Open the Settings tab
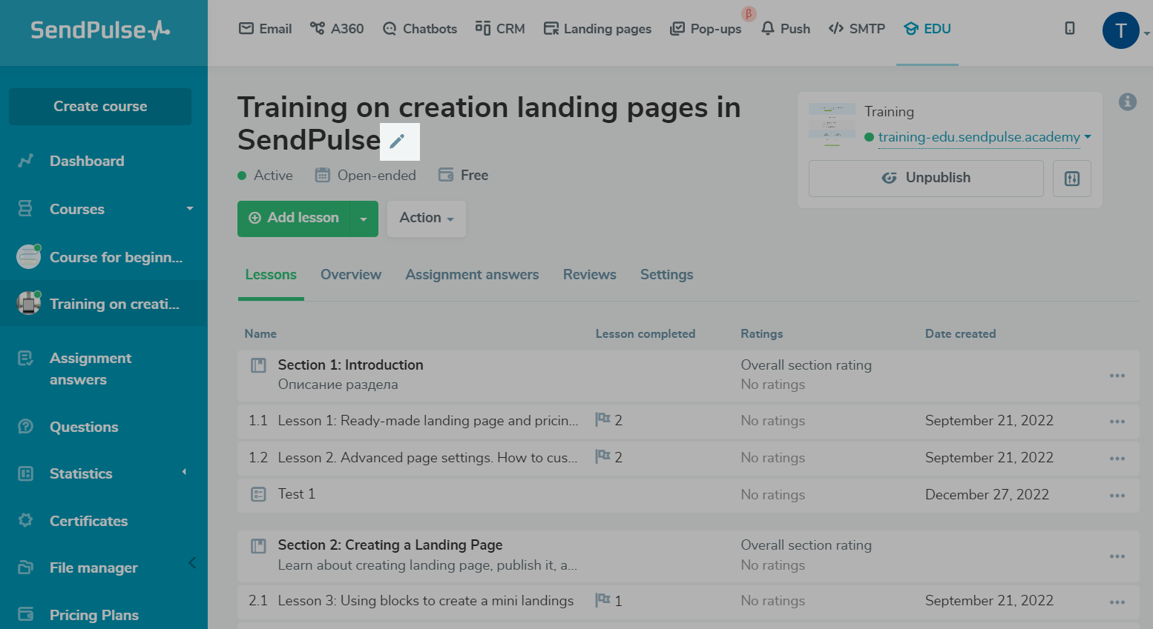The width and height of the screenshot is (1153, 629). click(666, 275)
